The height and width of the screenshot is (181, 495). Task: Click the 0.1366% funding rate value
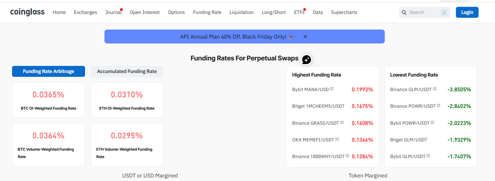(x=362, y=140)
